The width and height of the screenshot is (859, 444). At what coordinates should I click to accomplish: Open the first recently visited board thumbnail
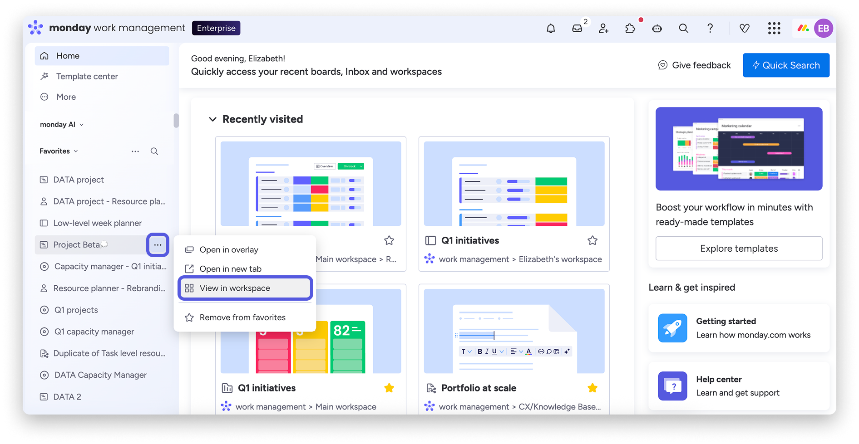(x=311, y=184)
